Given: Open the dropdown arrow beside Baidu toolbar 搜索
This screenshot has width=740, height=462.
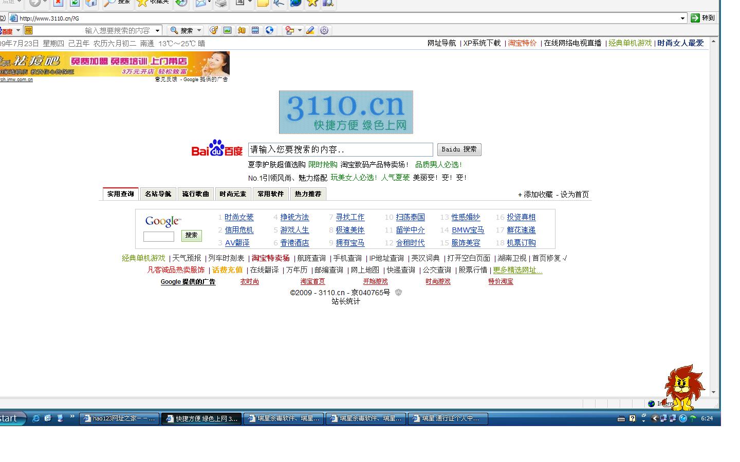Looking at the screenshot, I should tap(199, 31).
